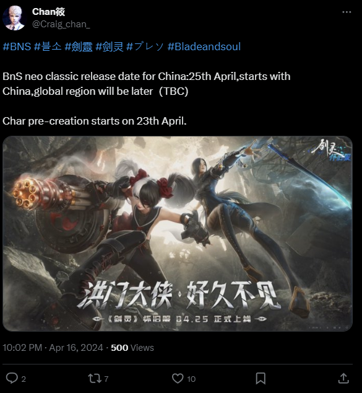Bookmark this post
The width and height of the screenshot is (362, 393).
click(261, 379)
